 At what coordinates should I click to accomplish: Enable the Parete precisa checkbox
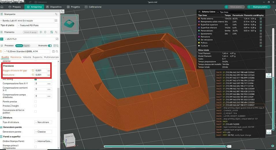36,101
